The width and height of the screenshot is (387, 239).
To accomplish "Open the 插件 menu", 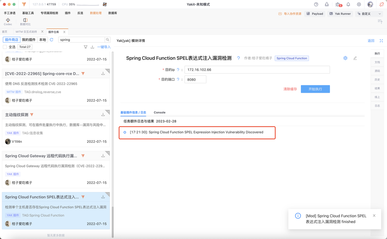I will (x=68, y=13).
